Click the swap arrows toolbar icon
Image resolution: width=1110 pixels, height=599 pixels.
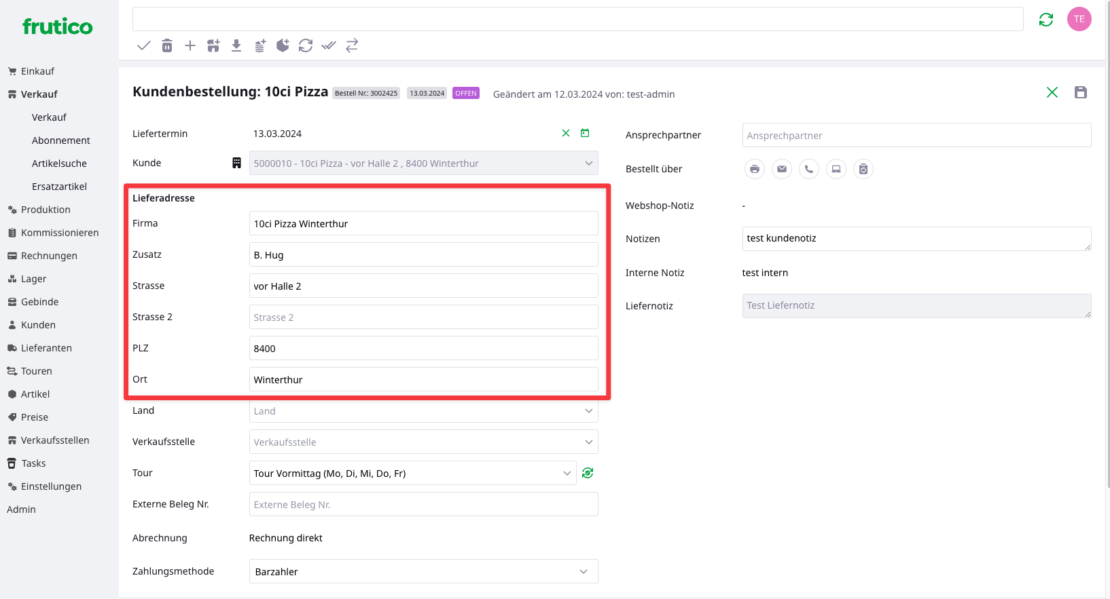pos(352,45)
